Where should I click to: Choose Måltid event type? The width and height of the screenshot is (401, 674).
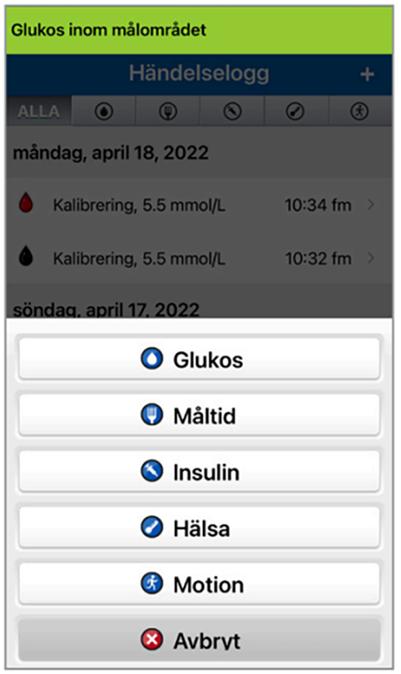pyautogui.click(x=199, y=415)
